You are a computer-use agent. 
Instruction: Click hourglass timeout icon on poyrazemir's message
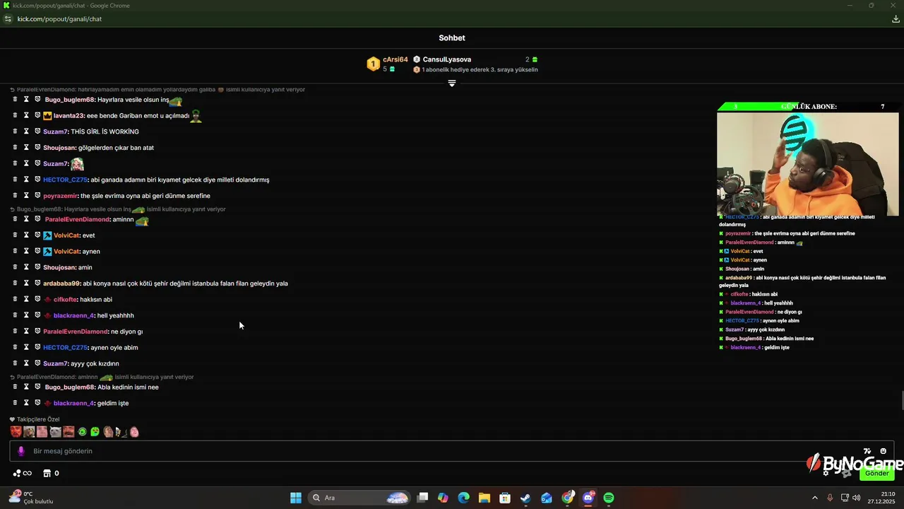pyautogui.click(x=26, y=196)
